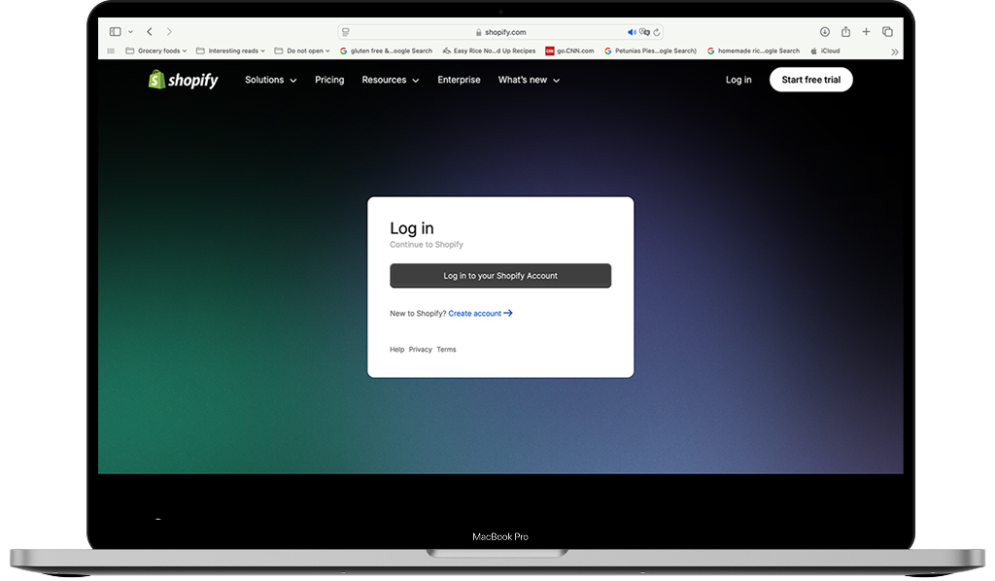
Task: Open the gluten free Google Search bookmark
Action: coord(386,51)
